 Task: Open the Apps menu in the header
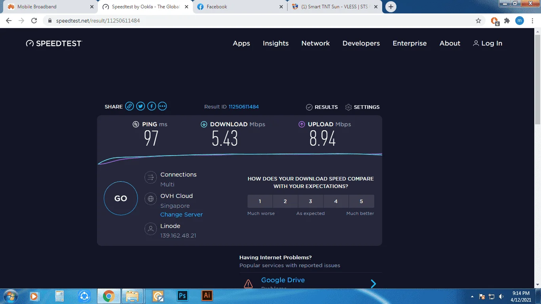pos(241,44)
